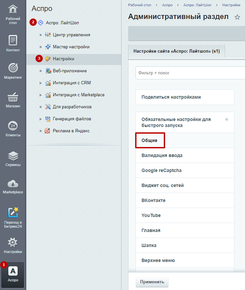The width and height of the screenshot is (245, 290).
Task: Open Мастер настройки tree item
Action: point(71,47)
